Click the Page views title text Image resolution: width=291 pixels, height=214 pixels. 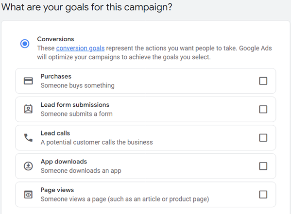click(57, 190)
